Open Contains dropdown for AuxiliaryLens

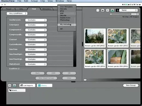click(x=36, y=20)
